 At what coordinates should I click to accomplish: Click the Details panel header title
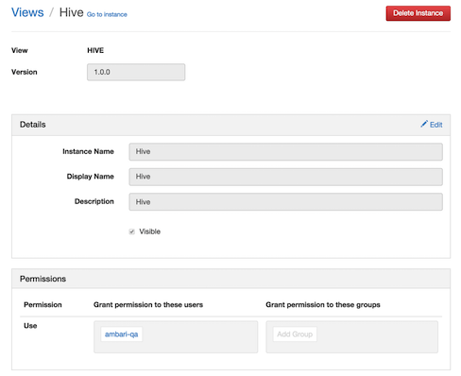(x=33, y=125)
